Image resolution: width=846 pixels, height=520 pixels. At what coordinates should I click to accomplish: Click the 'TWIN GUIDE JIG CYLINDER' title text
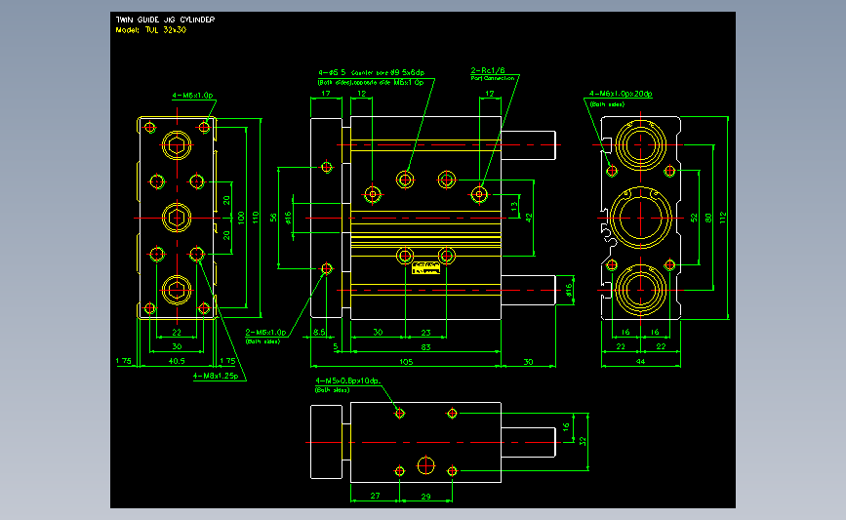click(166, 20)
